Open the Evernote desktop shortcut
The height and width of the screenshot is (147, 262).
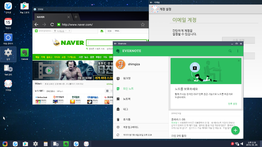[x=24, y=54]
